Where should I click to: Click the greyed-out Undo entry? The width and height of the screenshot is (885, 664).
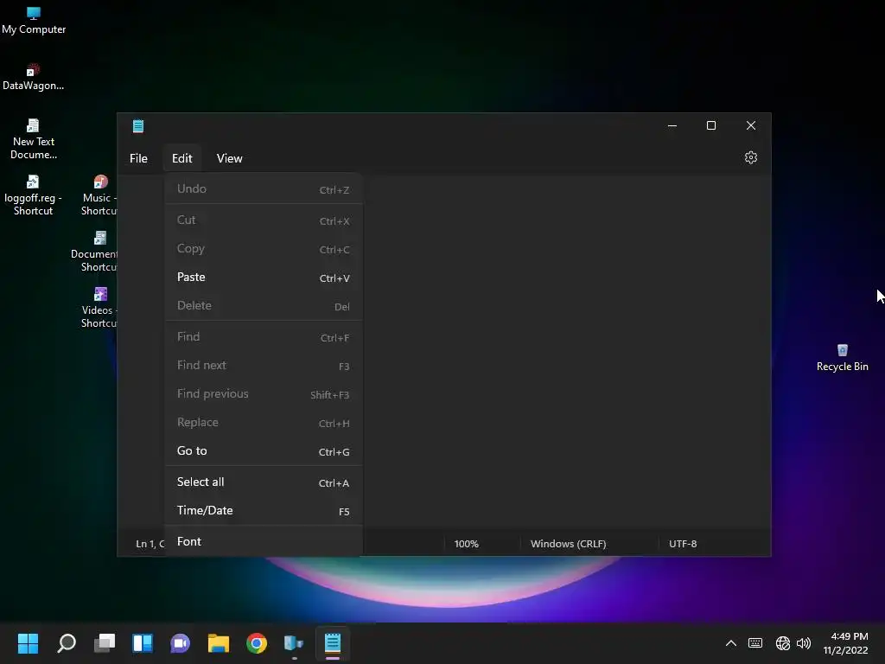tap(263, 189)
